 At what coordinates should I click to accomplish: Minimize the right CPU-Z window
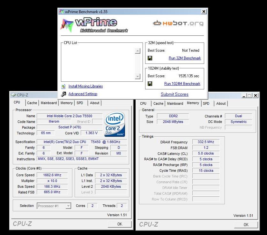(x=244, y=95)
